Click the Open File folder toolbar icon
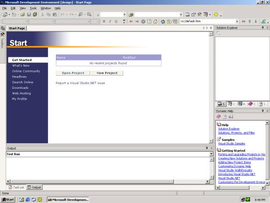This screenshot has height=203, width=270. point(23,15)
